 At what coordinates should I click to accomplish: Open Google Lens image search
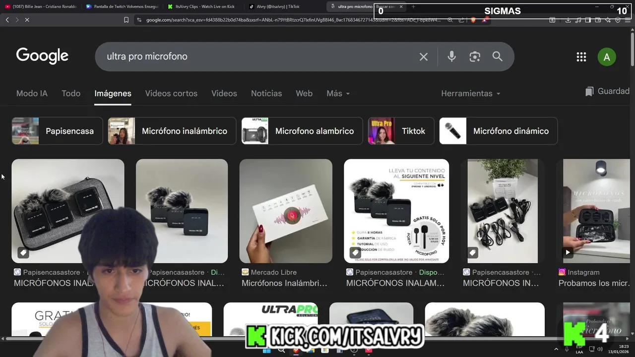[x=475, y=57]
